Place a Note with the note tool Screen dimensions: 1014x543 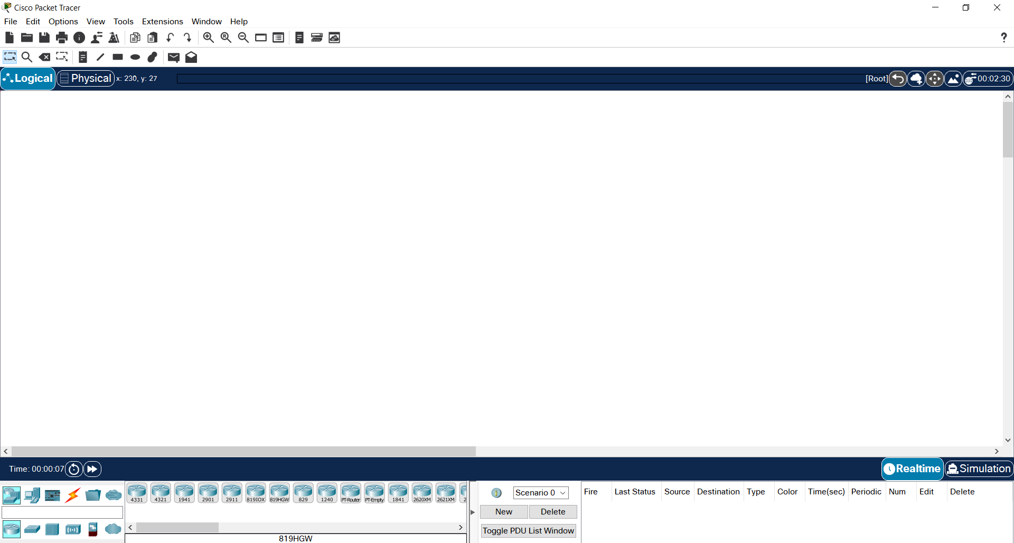tap(83, 57)
